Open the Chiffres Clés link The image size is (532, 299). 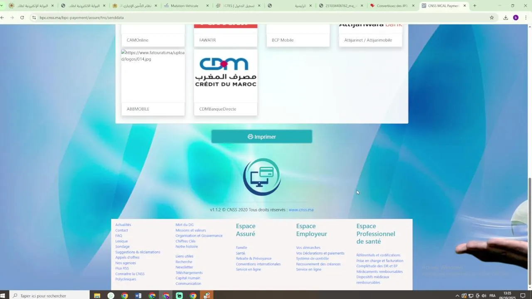pyautogui.click(x=185, y=241)
